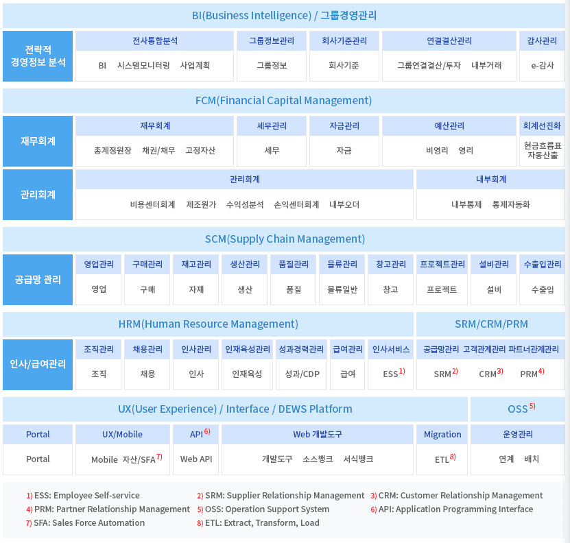Select the 제조원가 item
Screen dimensions: 570x543
coord(200,204)
